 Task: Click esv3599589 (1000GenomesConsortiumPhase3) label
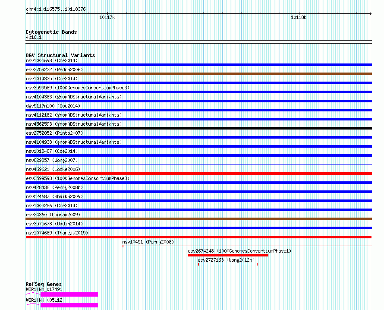coord(78,88)
